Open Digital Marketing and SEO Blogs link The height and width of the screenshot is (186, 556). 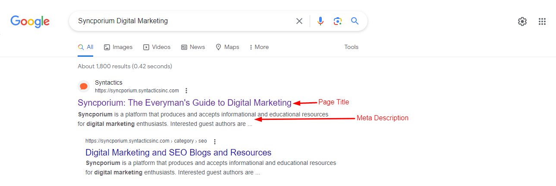178,152
